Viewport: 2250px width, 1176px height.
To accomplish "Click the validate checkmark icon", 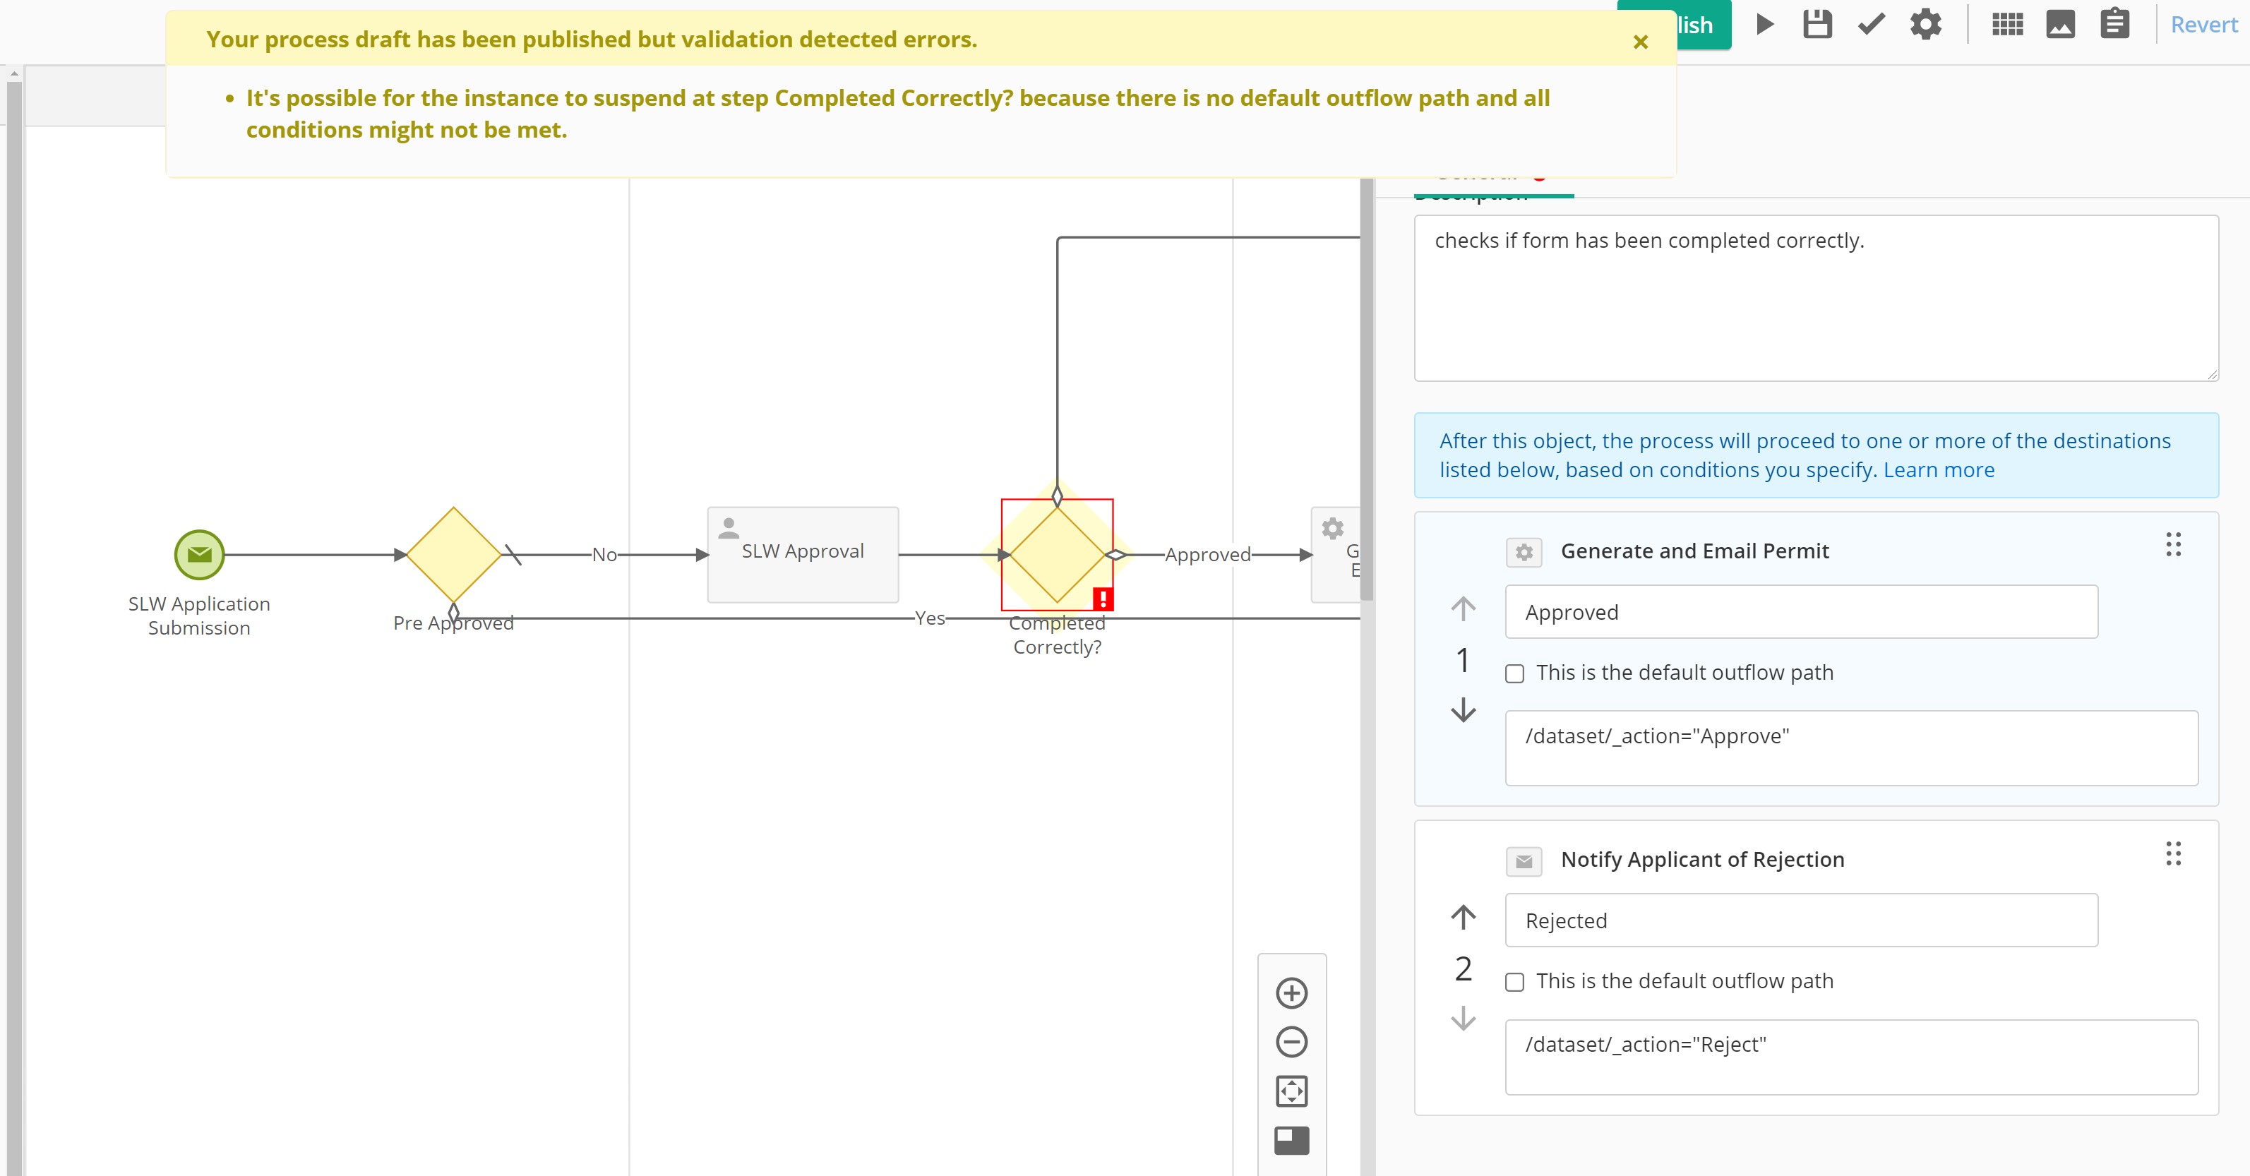I will [x=1871, y=25].
